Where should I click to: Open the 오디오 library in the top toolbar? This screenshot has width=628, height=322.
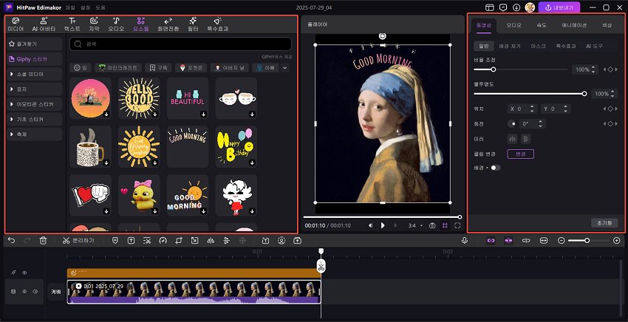[116, 24]
